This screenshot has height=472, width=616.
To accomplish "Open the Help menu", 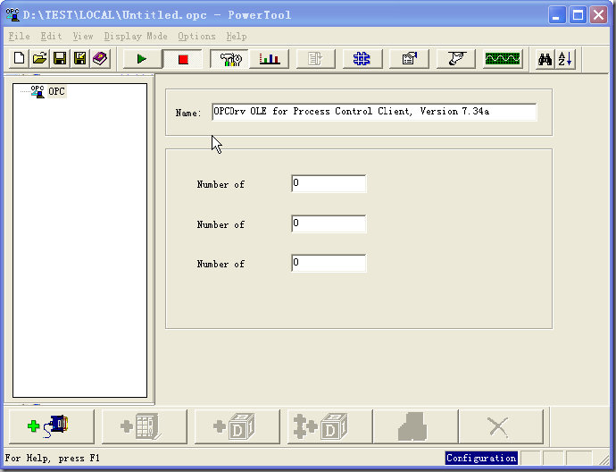I will 236,36.
